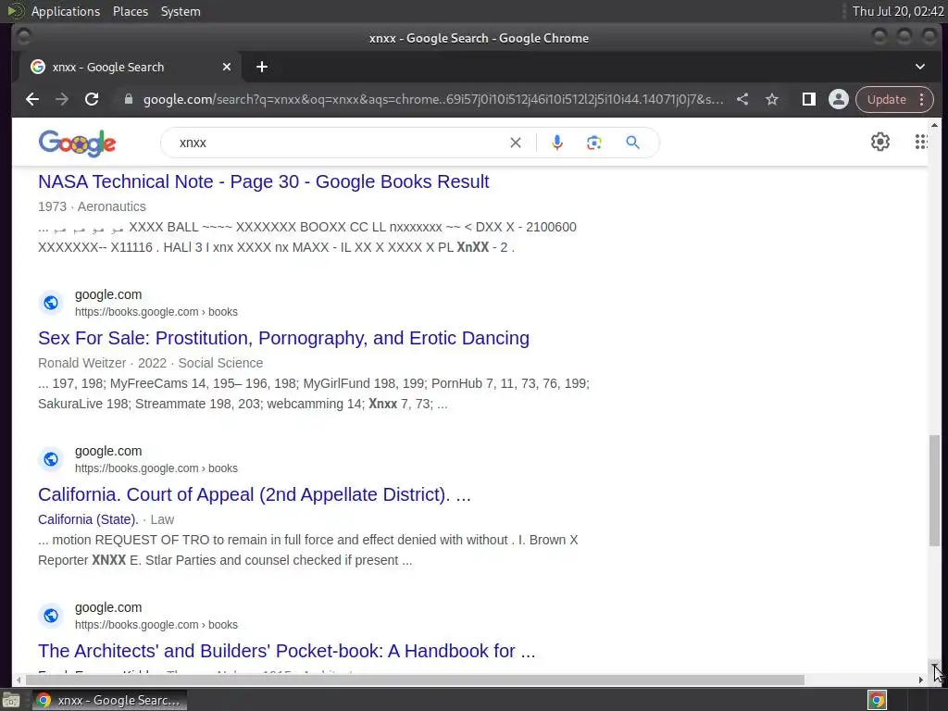Screen dimensions: 948x711
Task: Open Sex For Sale book result
Action: tap(283, 338)
